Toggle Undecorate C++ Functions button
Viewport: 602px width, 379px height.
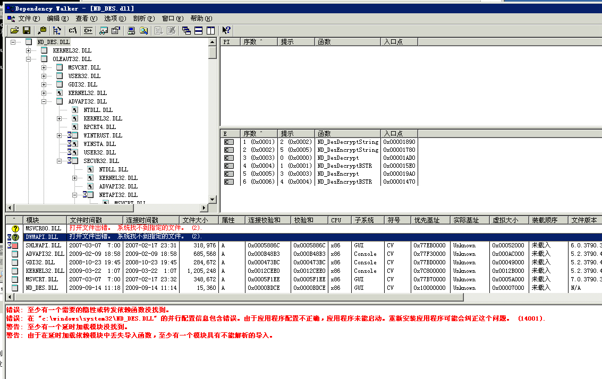tap(88, 31)
